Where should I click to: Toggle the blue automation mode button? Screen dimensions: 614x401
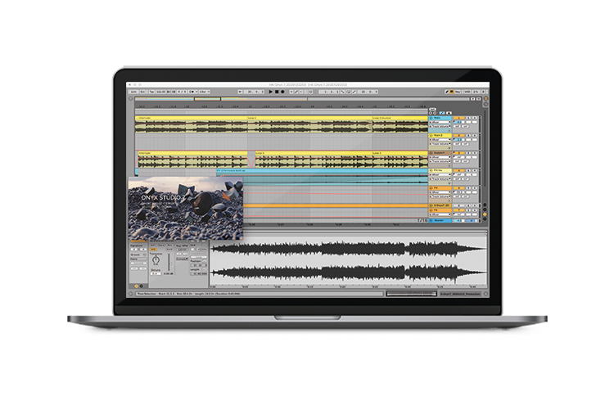tap(442, 113)
